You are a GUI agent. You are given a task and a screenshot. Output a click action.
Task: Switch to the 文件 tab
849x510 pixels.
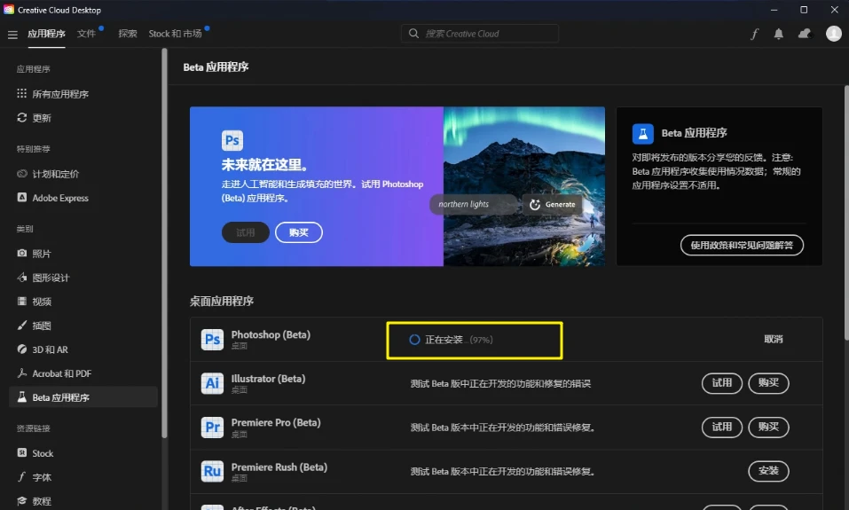(86, 34)
